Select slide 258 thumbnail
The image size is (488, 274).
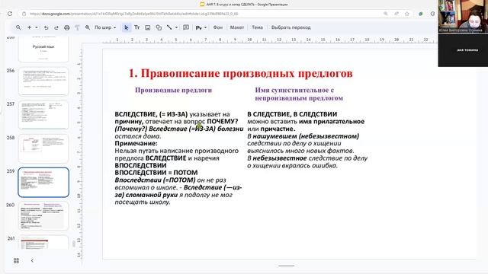(x=43, y=148)
